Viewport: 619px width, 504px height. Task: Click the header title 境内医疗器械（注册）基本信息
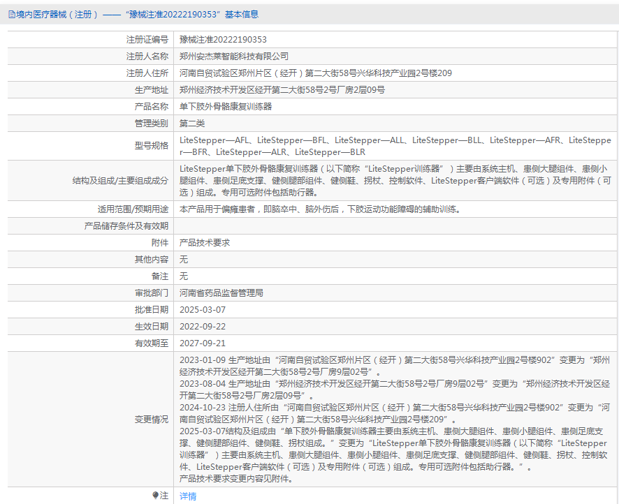click(x=137, y=15)
